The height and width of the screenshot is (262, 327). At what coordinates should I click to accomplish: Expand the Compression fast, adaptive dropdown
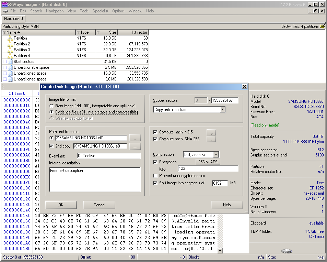(x=215, y=155)
